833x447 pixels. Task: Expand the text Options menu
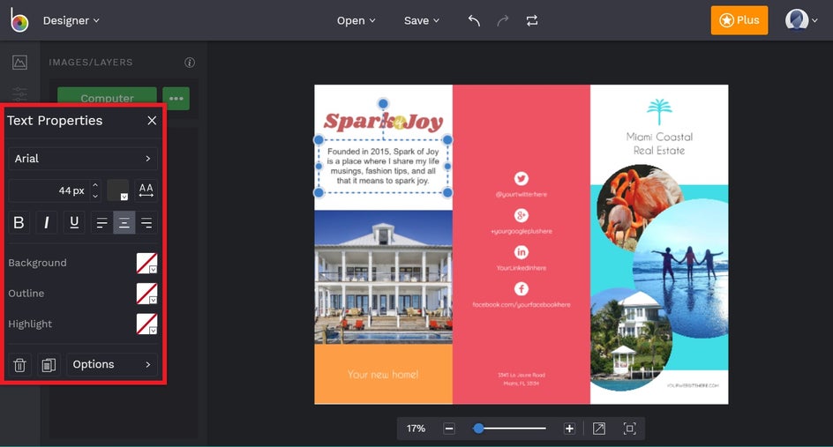(111, 364)
